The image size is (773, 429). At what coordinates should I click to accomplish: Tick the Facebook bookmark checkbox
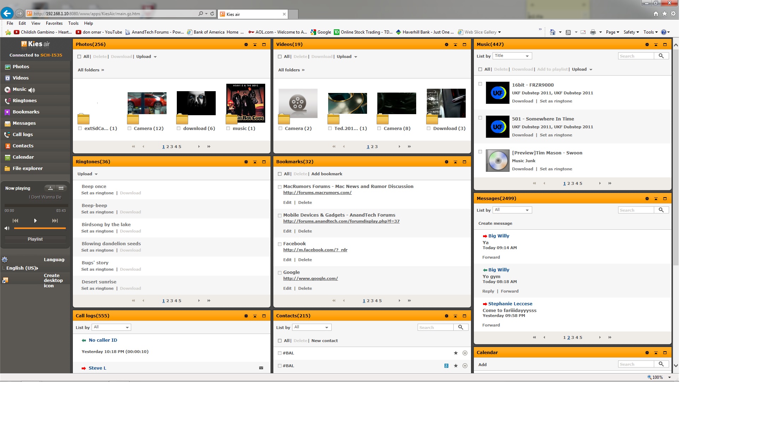pos(280,244)
